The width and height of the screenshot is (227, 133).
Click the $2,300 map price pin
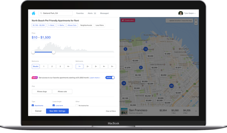coord(135,61)
